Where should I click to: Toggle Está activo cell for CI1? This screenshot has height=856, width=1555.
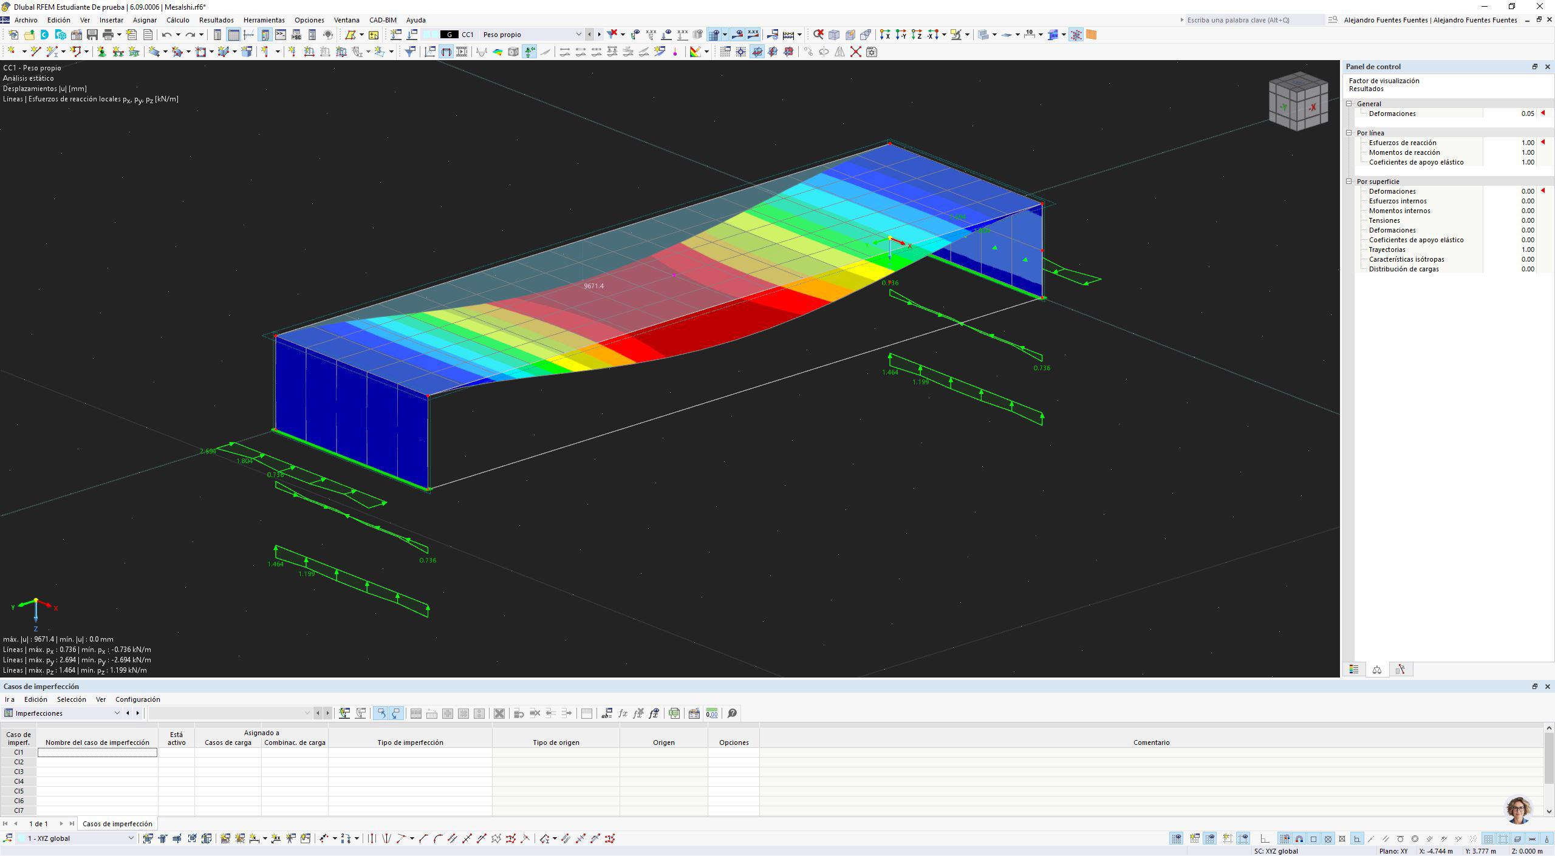(x=176, y=752)
